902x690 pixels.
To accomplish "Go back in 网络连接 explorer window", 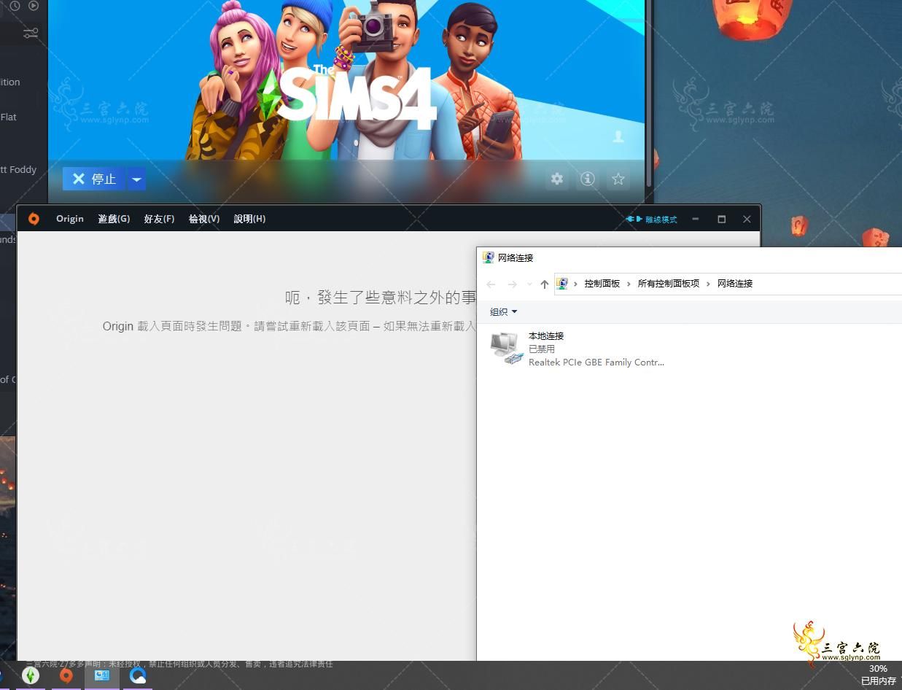I will coord(491,284).
